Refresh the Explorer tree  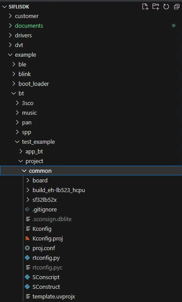tap(166, 7)
